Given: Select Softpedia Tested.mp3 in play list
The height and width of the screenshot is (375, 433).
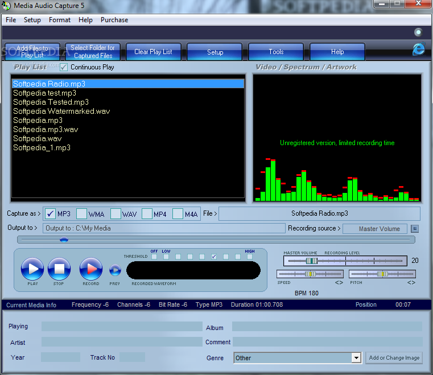Looking at the screenshot, I should pyautogui.click(x=128, y=102).
